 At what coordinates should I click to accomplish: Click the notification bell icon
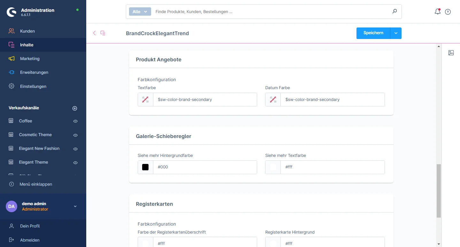click(437, 12)
